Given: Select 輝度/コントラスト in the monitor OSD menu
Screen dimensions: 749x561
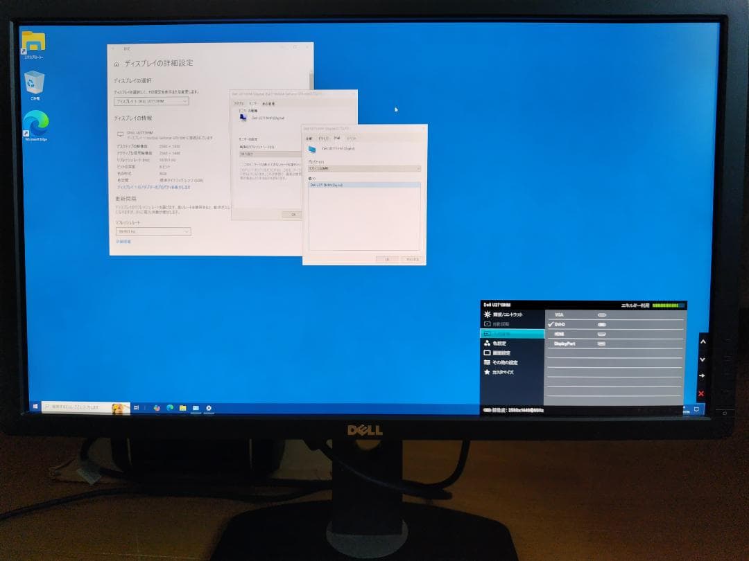Looking at the screenshot, I should [506, 314].
